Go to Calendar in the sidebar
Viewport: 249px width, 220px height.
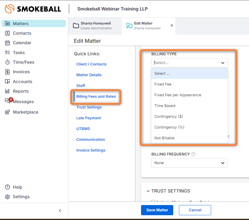(22, 43)
